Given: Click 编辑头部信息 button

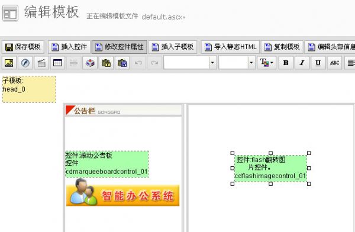Looking at the screenshot, I should tap(330, 47).
